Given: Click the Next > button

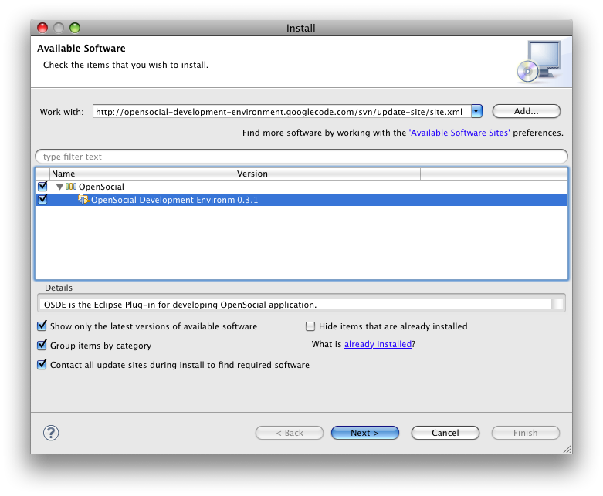Looking at the screenshot, I should coord(365,433).
